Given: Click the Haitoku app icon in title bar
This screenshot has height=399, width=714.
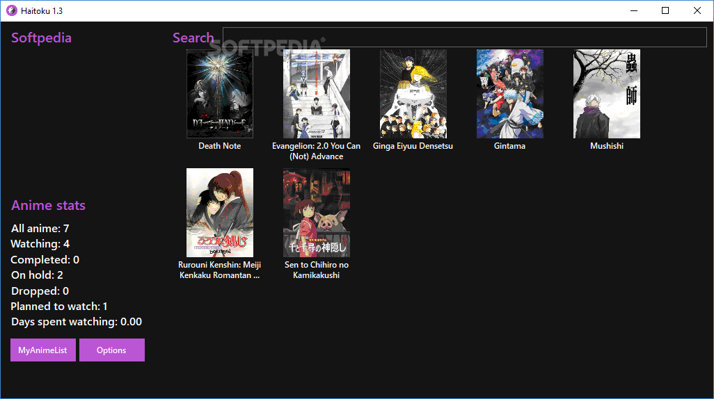Looking at the screenshot, I should coord(11,10).
